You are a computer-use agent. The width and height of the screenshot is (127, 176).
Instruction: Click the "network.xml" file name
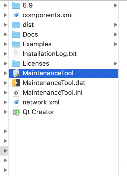click(x=41, y=102)
